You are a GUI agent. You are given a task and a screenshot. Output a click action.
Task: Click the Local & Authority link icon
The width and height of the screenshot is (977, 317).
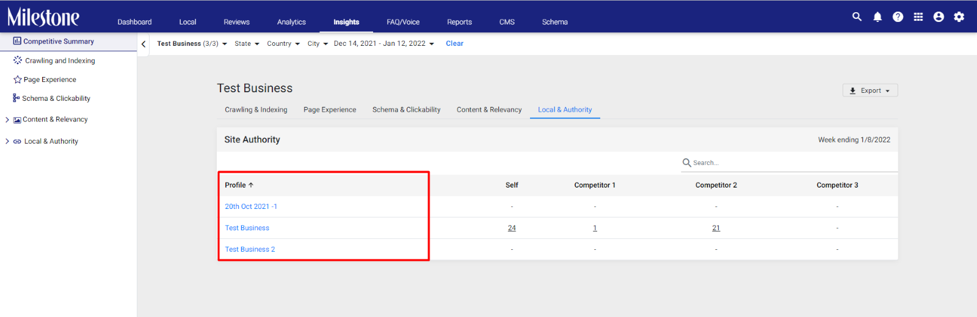pyautogui.click(x=17, y=141)
